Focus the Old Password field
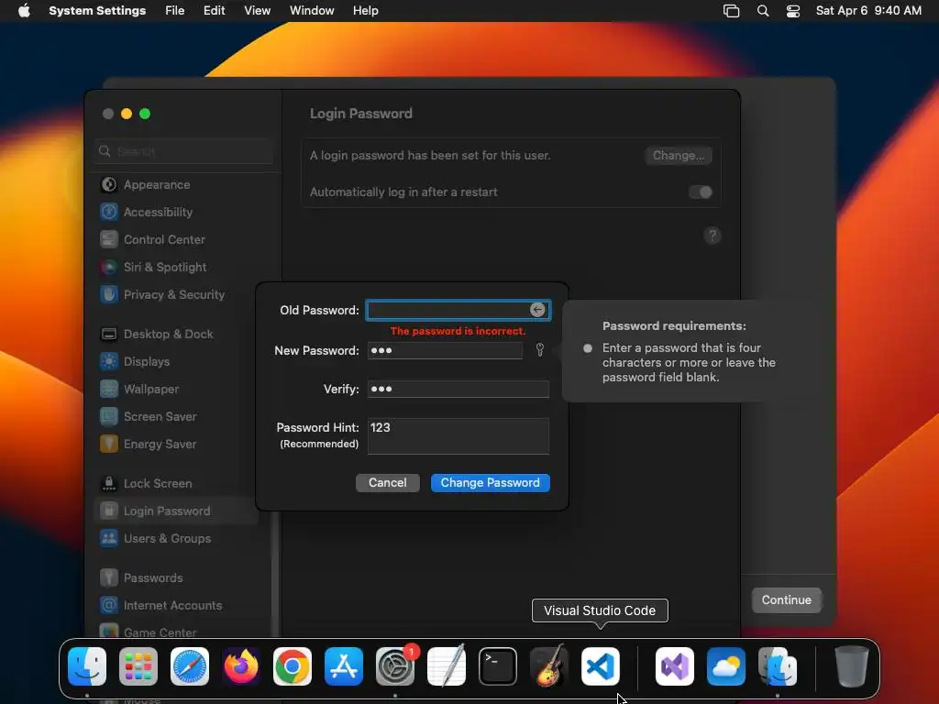 click(458, 310)
